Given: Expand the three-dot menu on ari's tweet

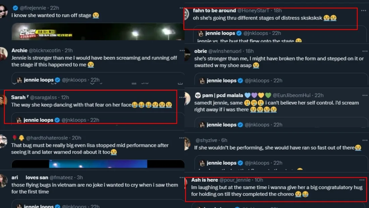Looking at the screenshot, I should (x=182, y=177).
